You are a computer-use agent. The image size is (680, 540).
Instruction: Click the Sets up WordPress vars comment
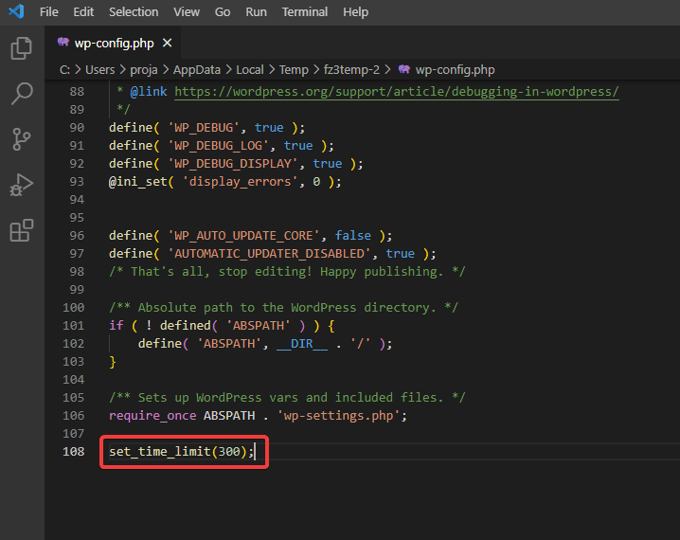click(287, 397)
